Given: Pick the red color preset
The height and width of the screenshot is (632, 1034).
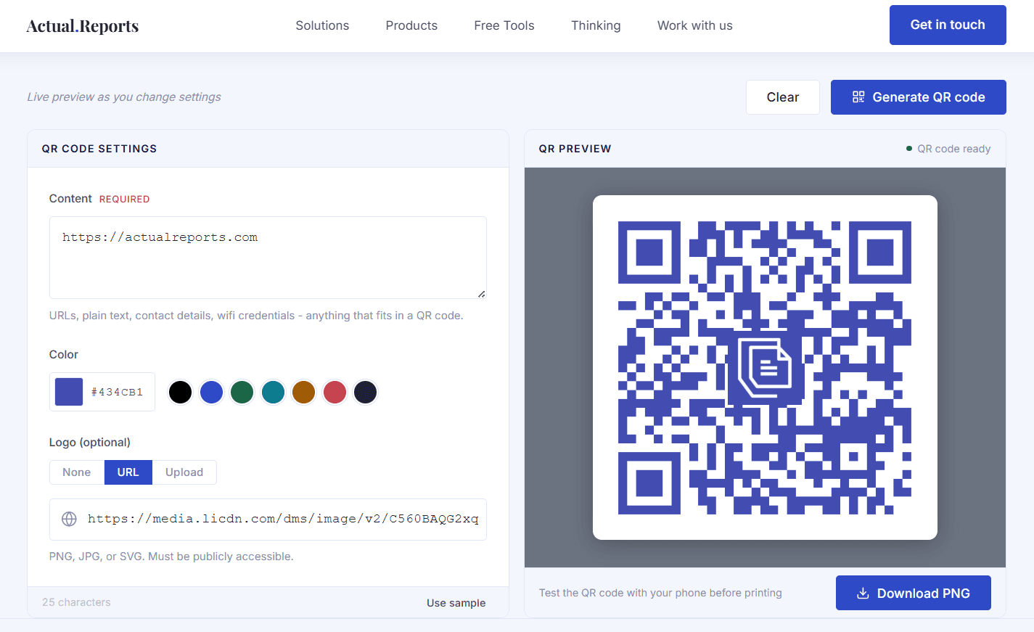Looking at the screenshot, I should click(335, 392).
